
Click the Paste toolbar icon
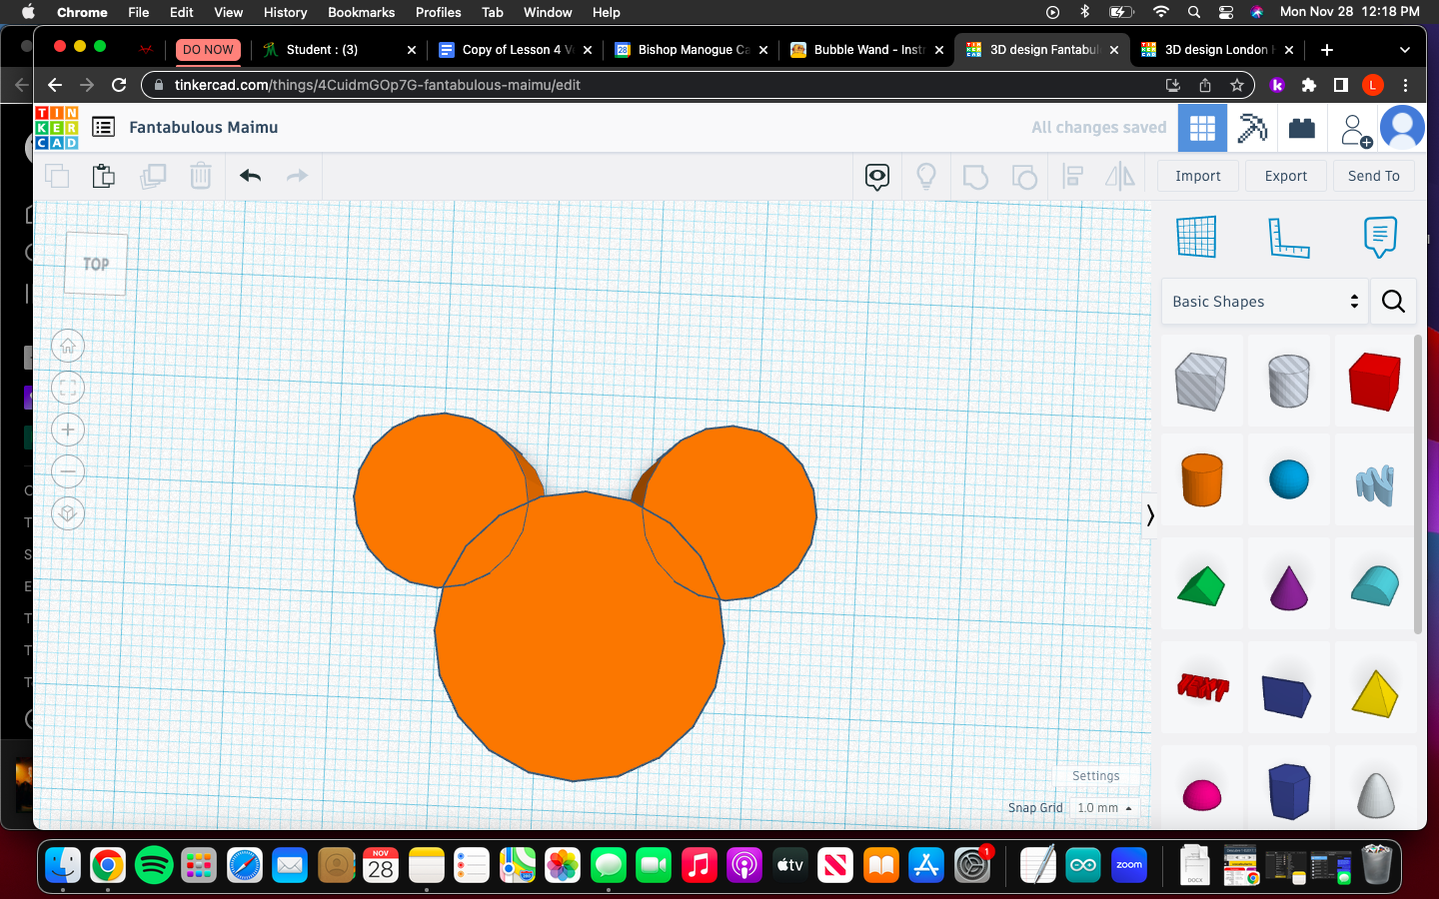[x=104, y=177]
